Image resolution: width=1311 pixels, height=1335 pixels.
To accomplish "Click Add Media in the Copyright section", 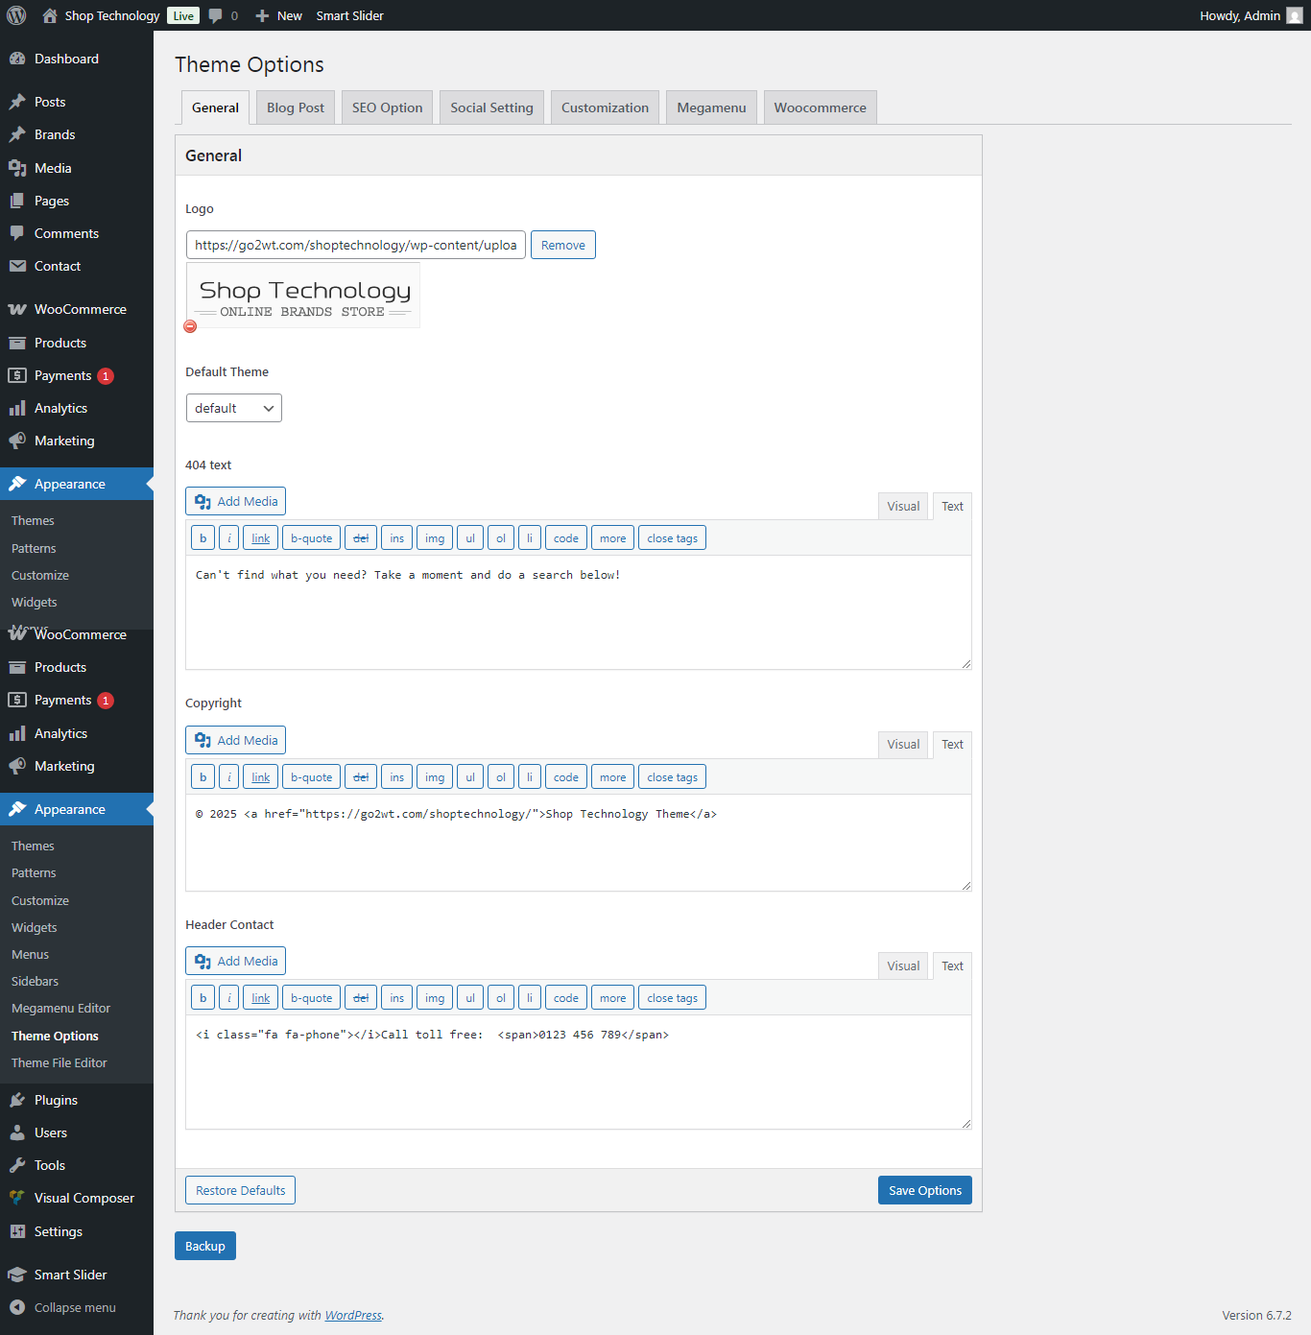I will tap(235, 740).
